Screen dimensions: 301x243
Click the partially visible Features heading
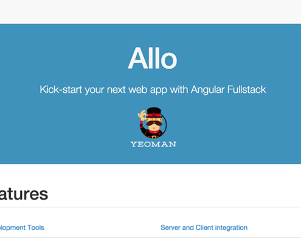point(24,194)
